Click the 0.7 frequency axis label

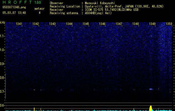[x=2, y=92]
